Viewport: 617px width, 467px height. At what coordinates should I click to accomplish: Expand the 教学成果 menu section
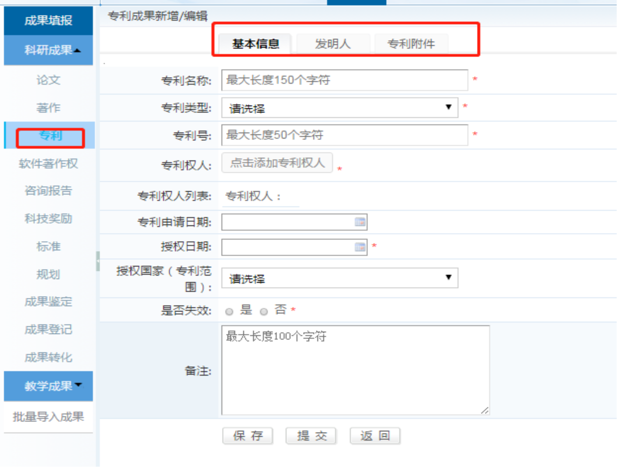point(48,386)
